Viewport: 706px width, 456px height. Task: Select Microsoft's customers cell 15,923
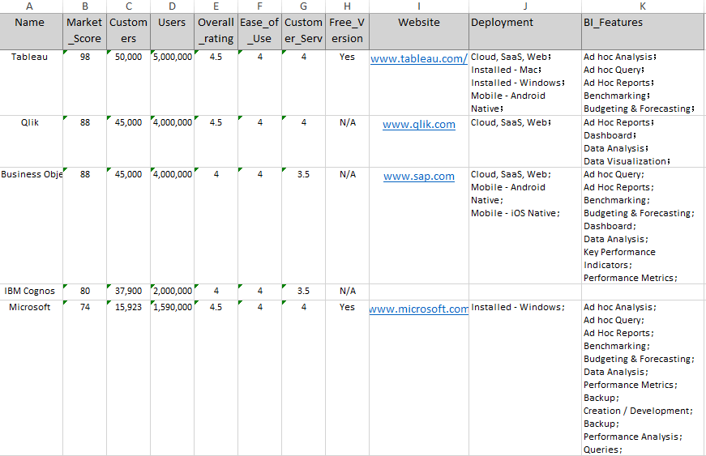click(128, 308)
